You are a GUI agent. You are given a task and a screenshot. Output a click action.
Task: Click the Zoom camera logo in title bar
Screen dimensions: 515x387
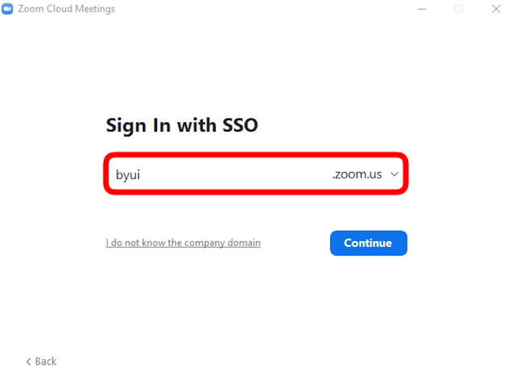click(8, 9)
